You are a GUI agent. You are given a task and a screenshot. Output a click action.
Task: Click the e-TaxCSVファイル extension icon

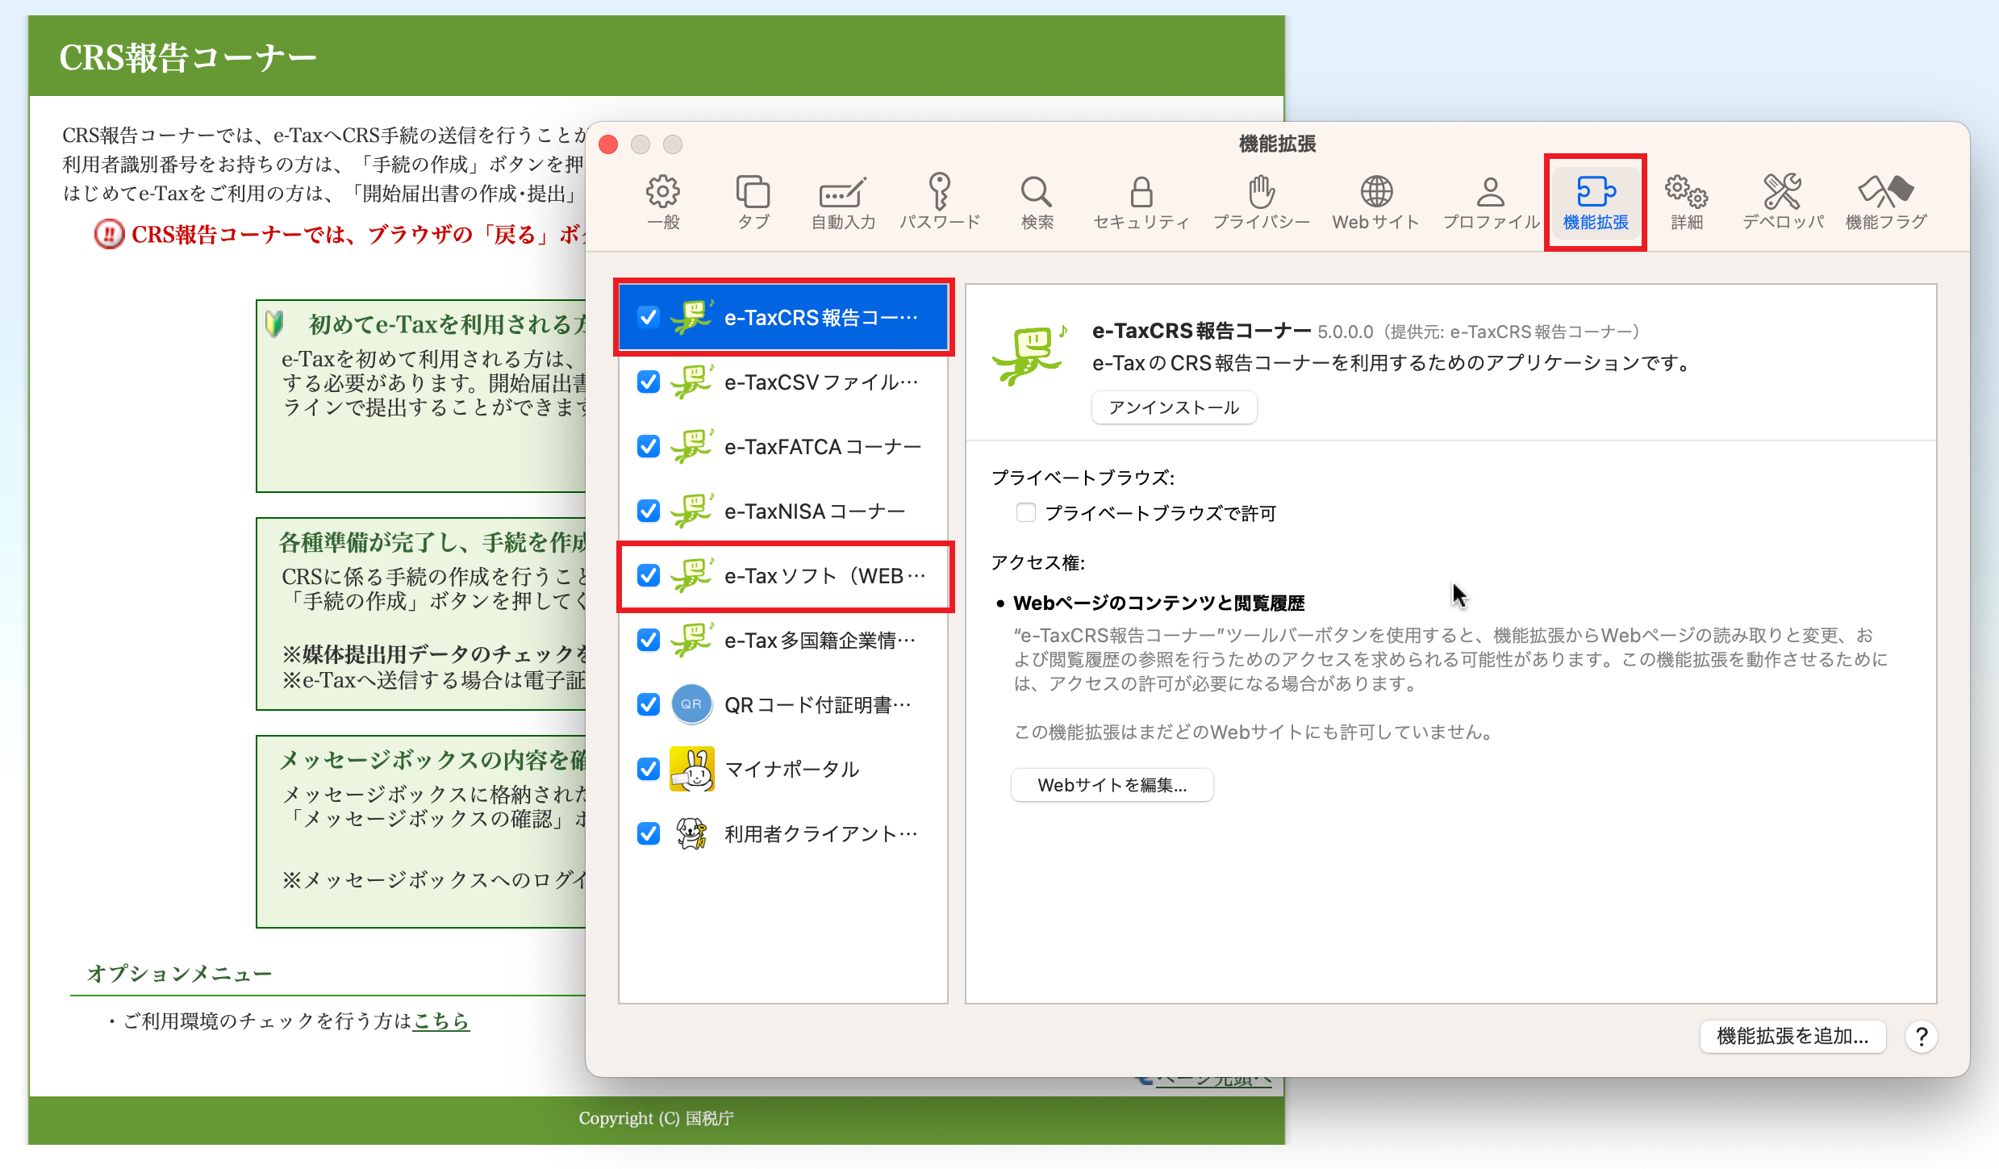click(x=692, y=382)
